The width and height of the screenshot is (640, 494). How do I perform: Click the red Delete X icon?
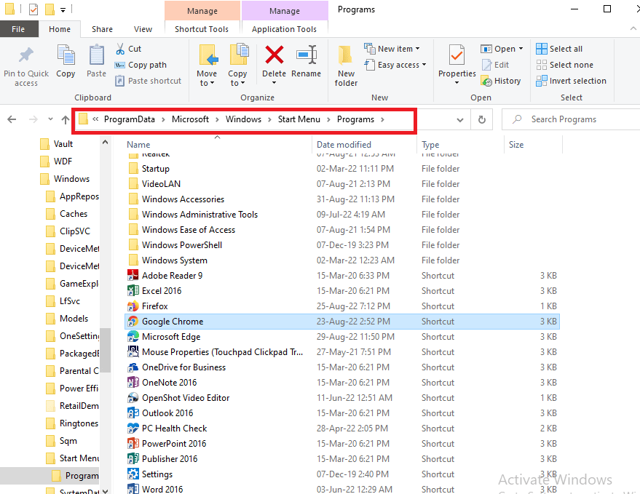274,55
